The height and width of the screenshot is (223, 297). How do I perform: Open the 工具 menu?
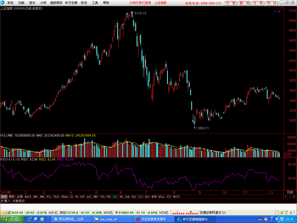[x=95, y=3]
